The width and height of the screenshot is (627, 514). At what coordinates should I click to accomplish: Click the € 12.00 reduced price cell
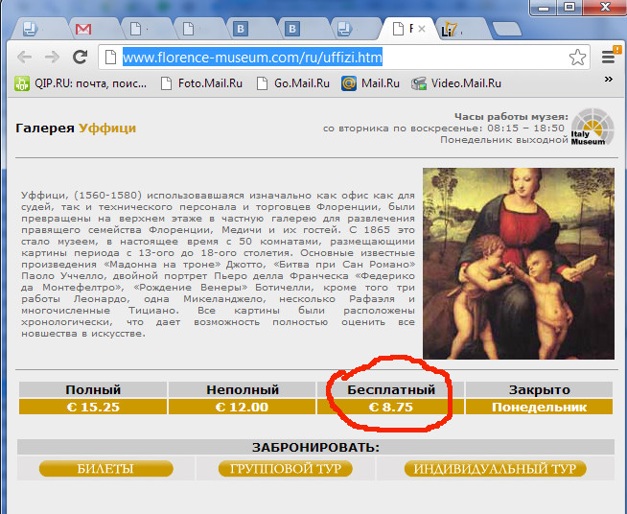pyautogui.click(x=242, y=407)
